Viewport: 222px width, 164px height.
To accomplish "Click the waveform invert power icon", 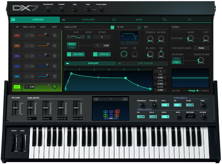I will coord(89,37).
